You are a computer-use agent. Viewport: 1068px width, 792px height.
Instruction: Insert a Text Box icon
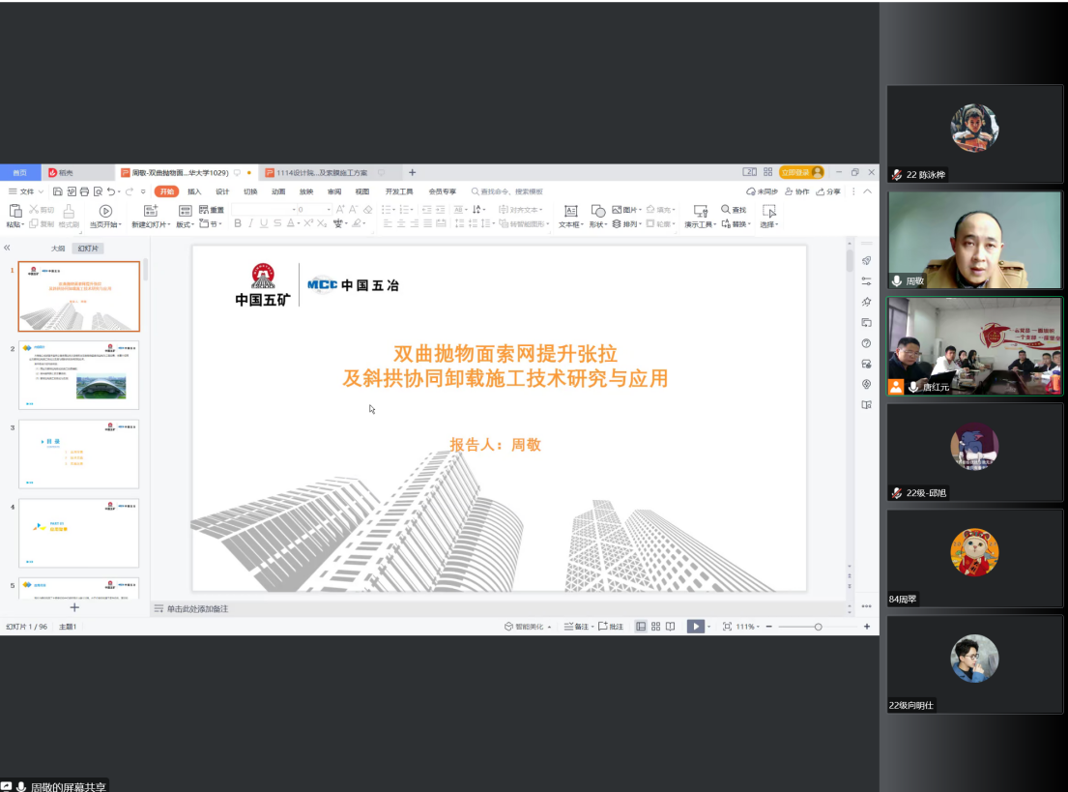[x=571, y=211]
